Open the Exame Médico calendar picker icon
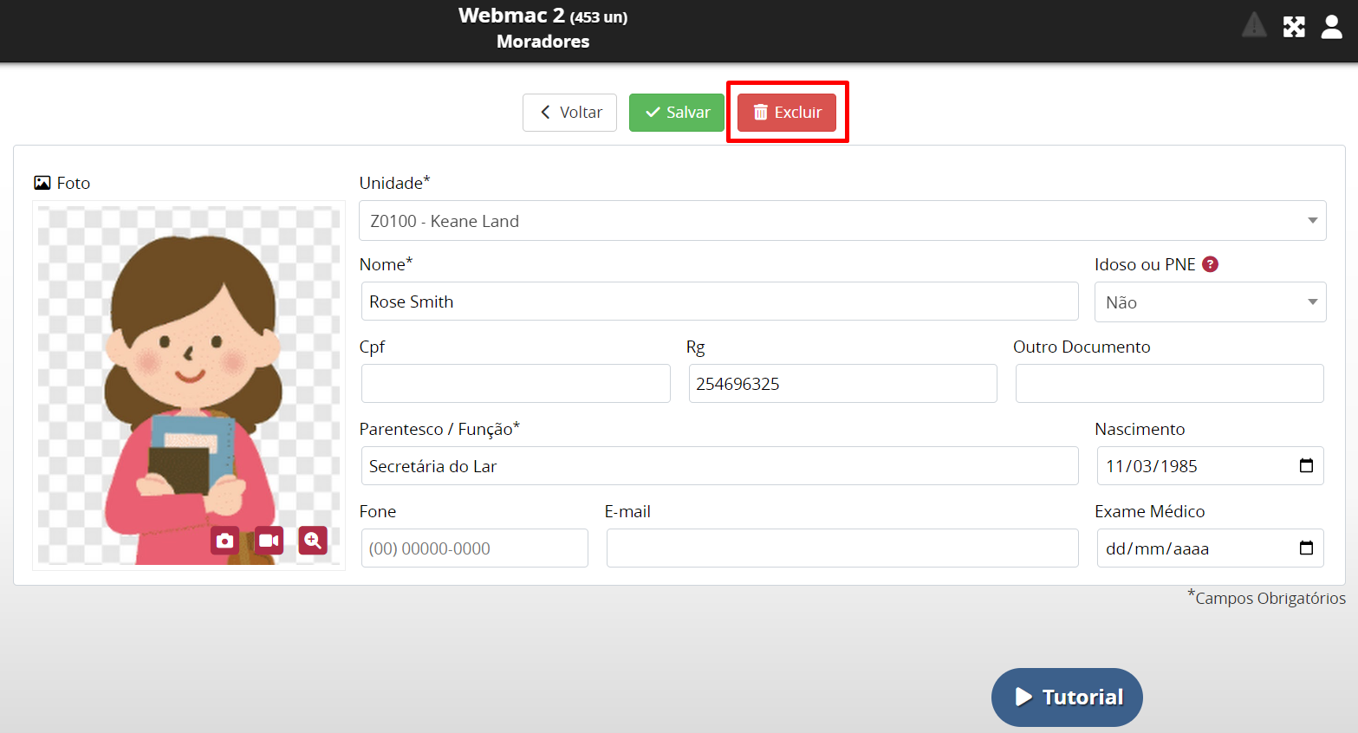Viewport: 1358px width, 733px height. (1306, 548)
